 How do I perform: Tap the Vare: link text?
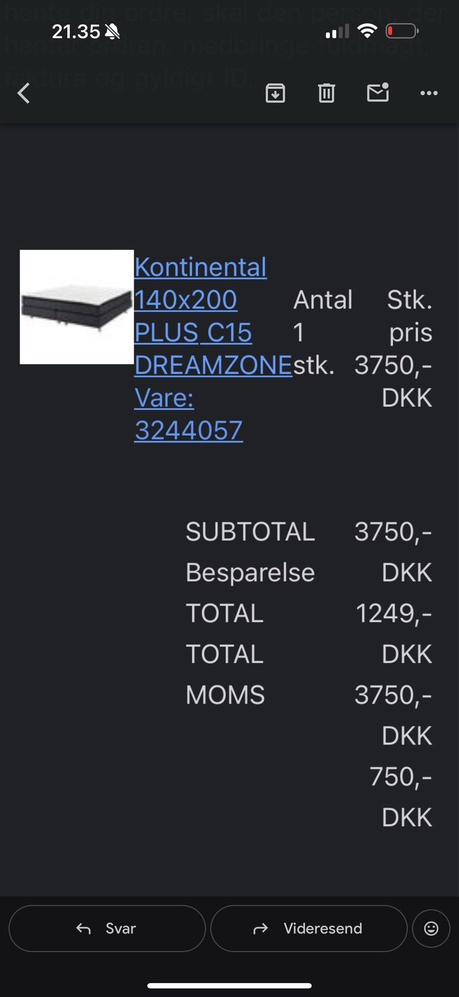click(x=164, y=398)
